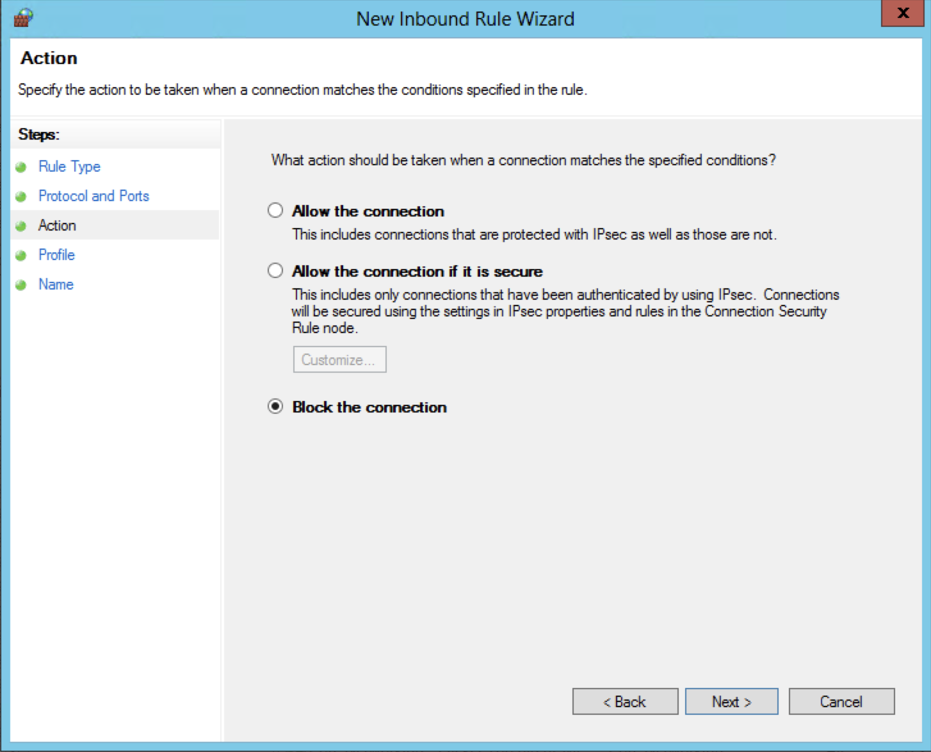Go to the Rule Type step link
This screenshot has height=752, width=931.
69,167
